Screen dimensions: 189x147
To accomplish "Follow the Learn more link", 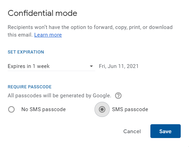I will 48,35.
